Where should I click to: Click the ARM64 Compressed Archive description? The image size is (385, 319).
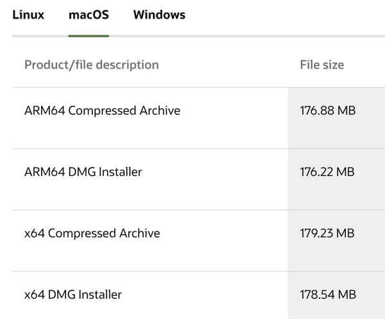pyautogui.click(x=102, y=110)
